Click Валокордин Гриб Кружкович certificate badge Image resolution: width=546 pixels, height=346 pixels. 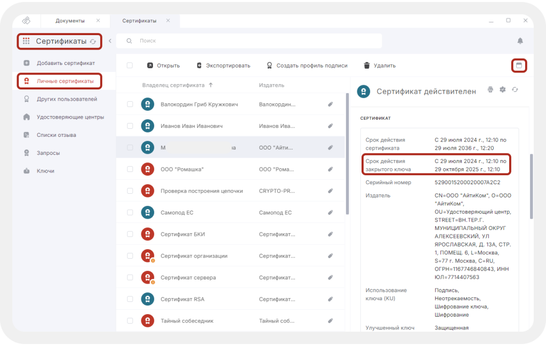coord(148,104)
